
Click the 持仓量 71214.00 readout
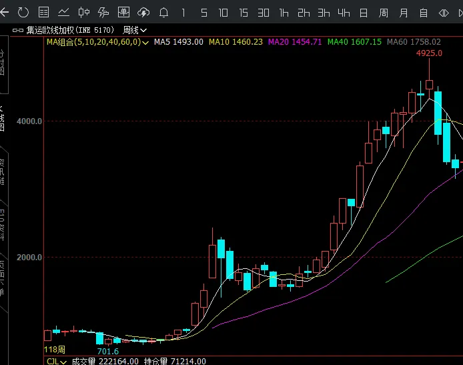175,362
